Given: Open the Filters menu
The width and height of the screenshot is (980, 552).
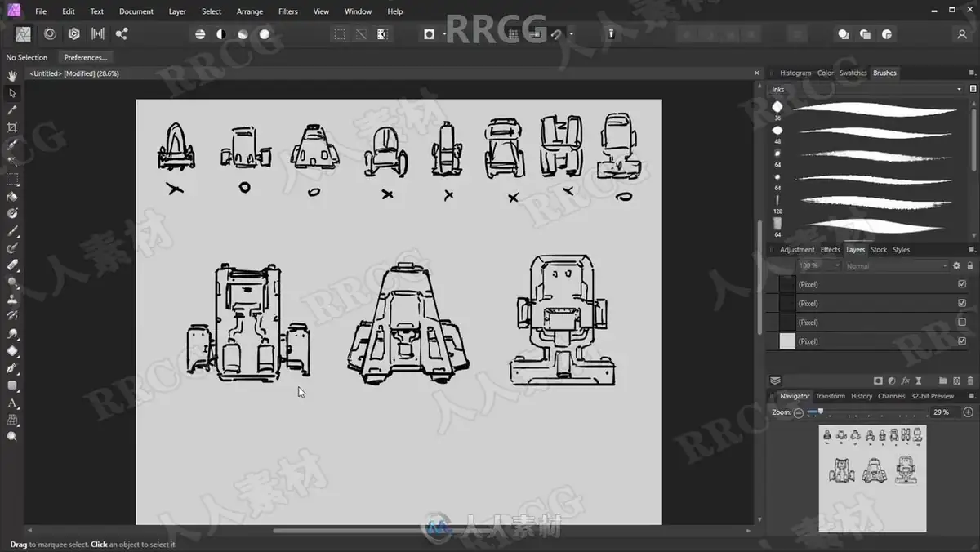Looking at the screenshot, I should pyautogui.click(x=287, y=11).
